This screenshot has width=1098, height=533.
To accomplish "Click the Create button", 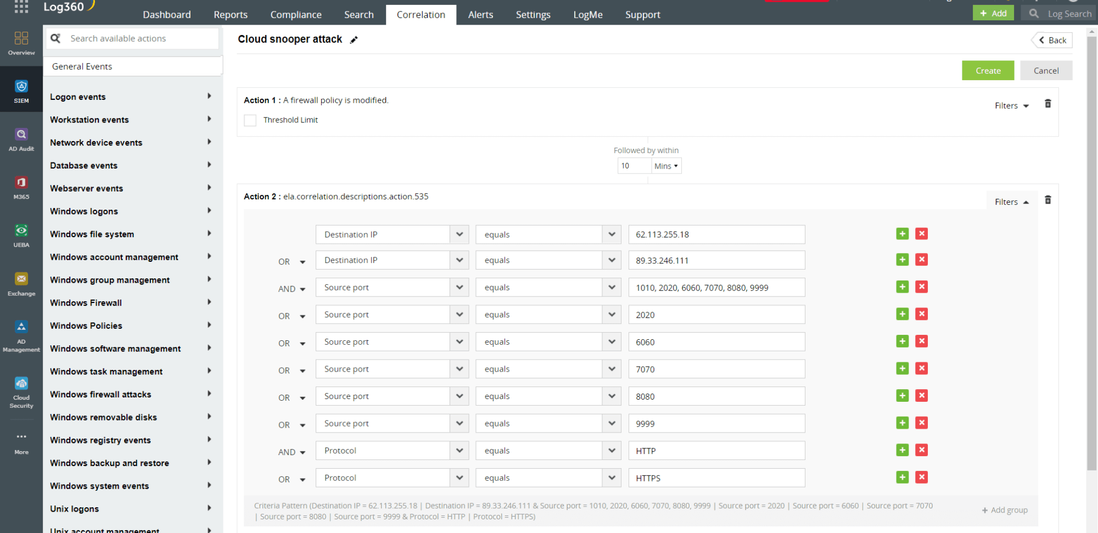I will point(988,70).
